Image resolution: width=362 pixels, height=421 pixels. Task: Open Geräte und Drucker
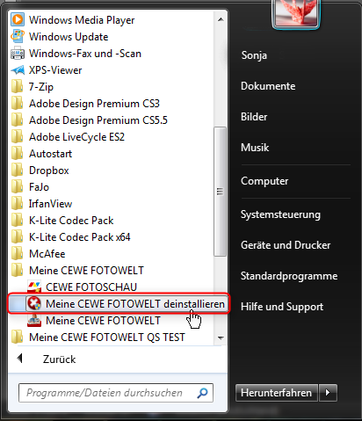[286, 245]
